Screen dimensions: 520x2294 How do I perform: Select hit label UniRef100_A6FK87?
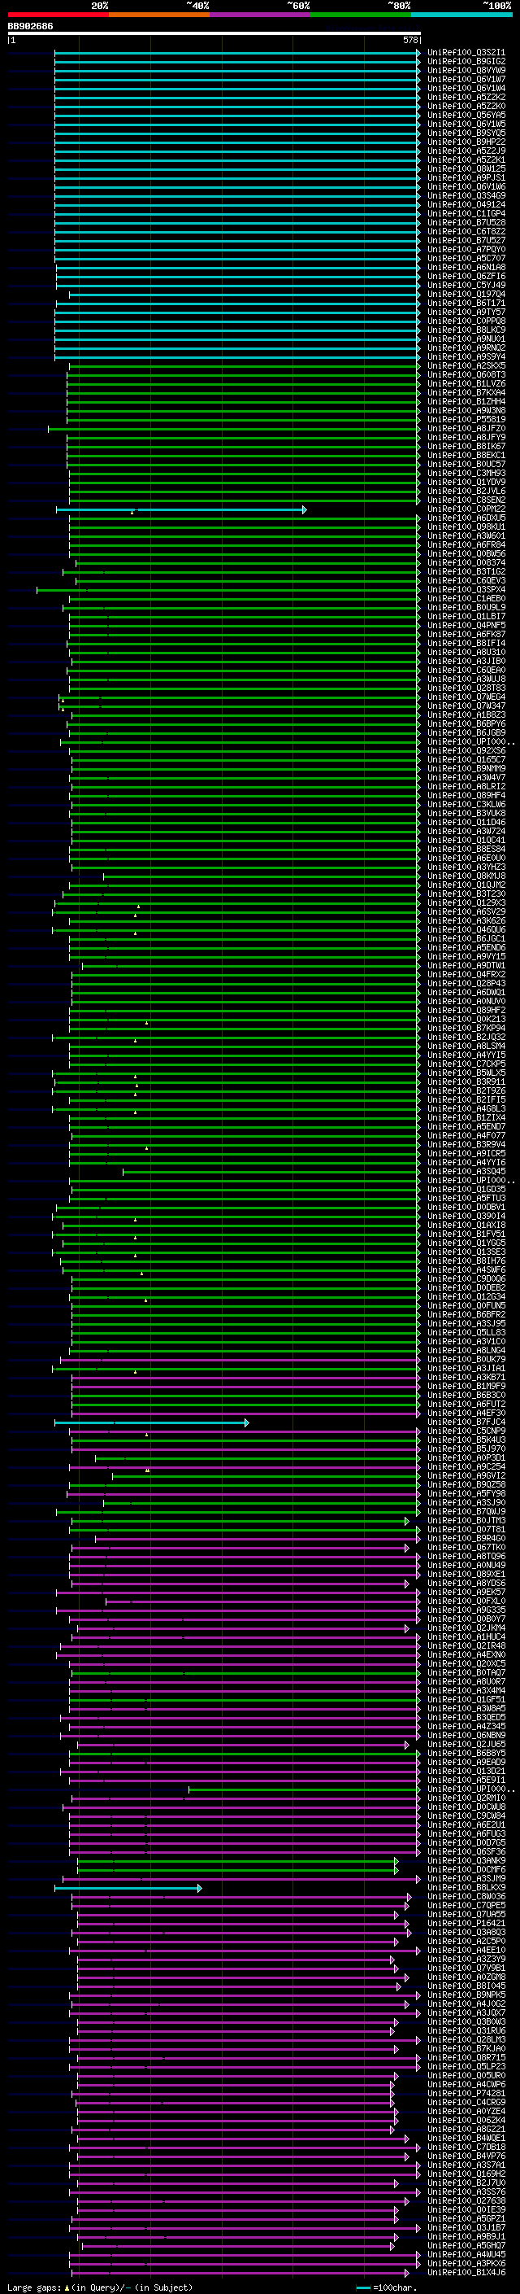pyautogui.click(x=466, y=635)
